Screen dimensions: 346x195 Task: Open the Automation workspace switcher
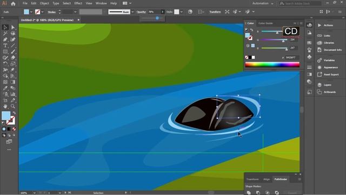click(263, 4)
